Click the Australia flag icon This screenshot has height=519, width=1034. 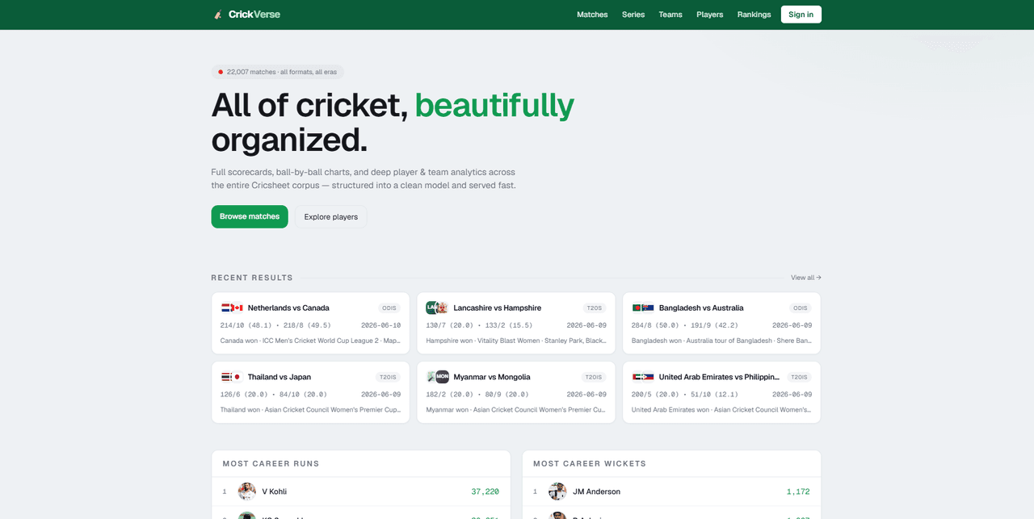click(648, 308)
